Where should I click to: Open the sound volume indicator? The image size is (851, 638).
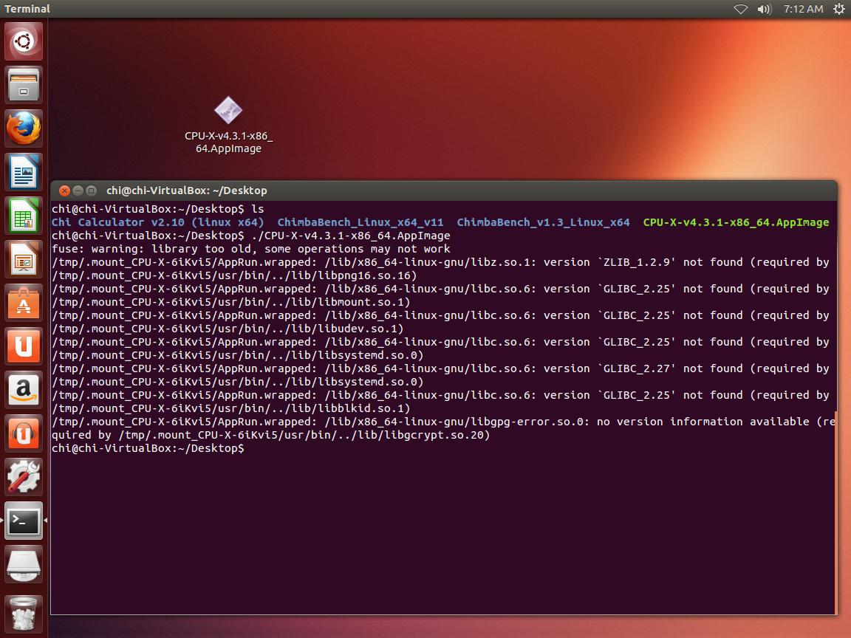pyautogui.click(x=764, y=9)
